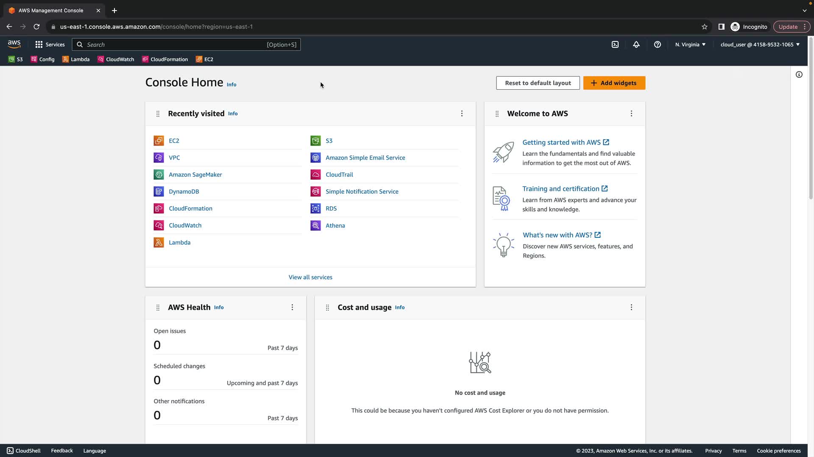
Task: Click the notifications bell icon
Action: click(x=636, y=44)
